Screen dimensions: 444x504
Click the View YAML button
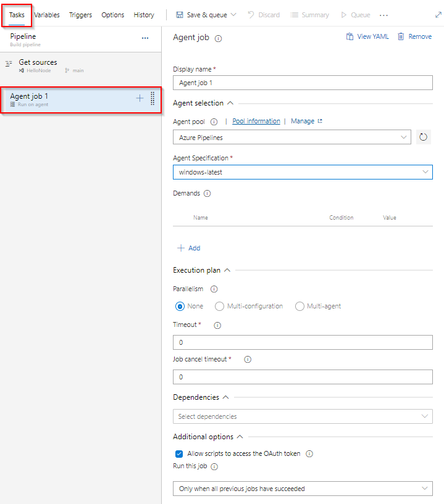click(367, 36)
